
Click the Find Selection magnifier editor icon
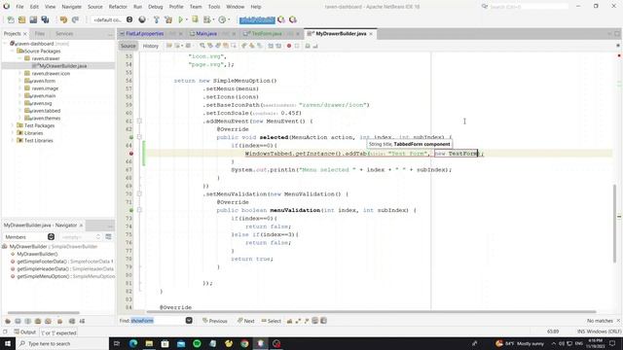202,46
